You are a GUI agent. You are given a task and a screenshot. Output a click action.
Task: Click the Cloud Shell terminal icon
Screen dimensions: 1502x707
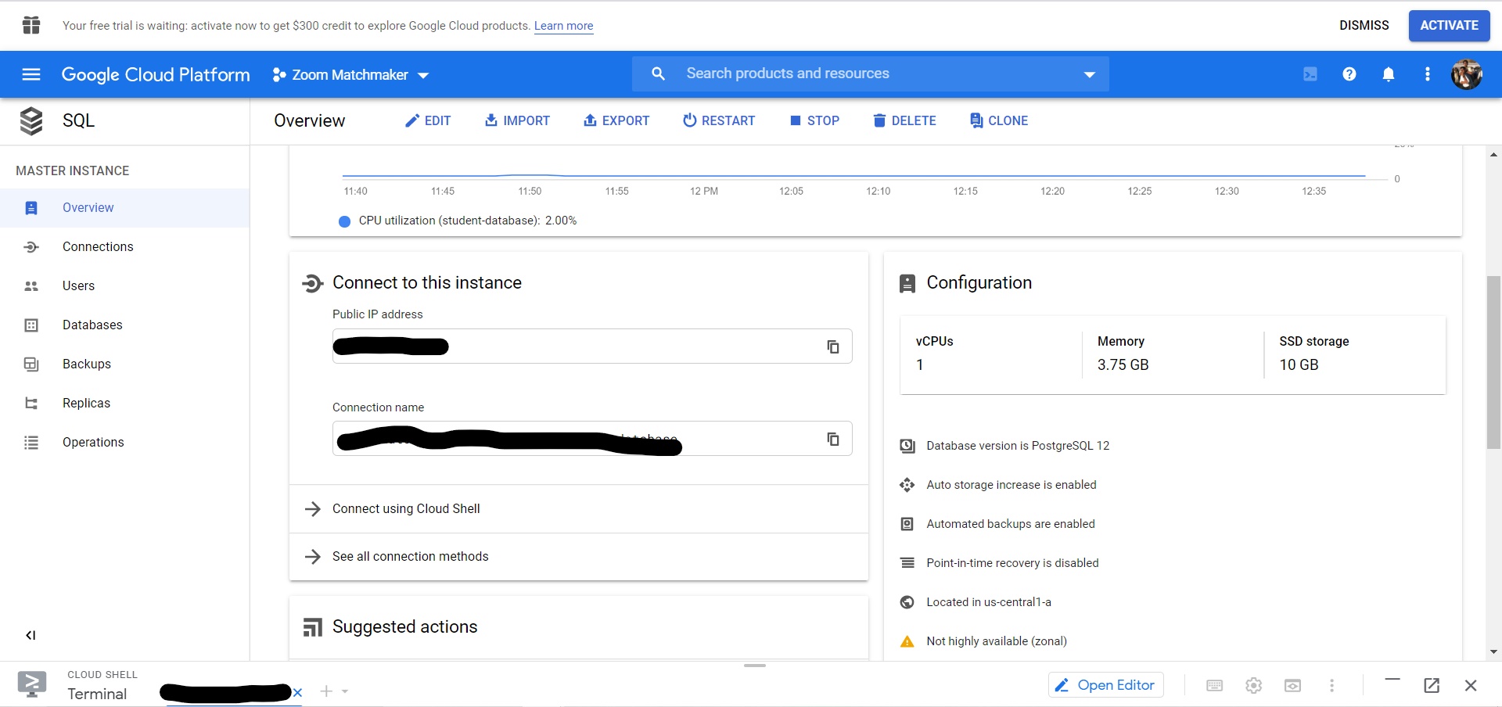point(32,684)
